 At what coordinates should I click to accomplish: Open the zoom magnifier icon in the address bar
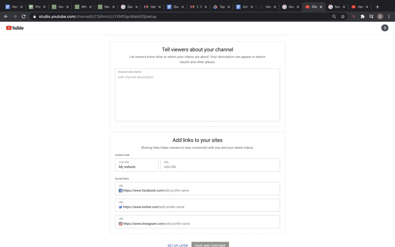(334, 17)
